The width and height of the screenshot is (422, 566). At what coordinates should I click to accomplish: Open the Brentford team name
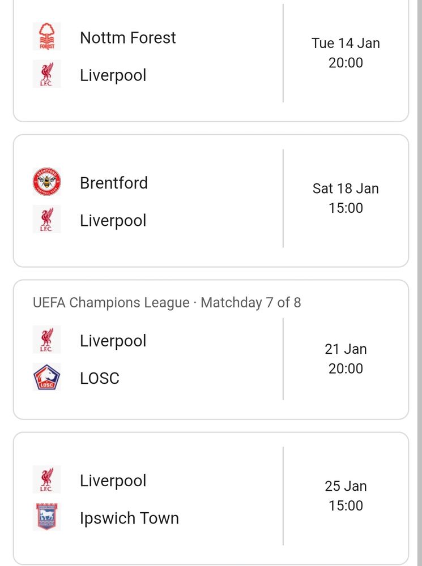(x=114, y=183)
